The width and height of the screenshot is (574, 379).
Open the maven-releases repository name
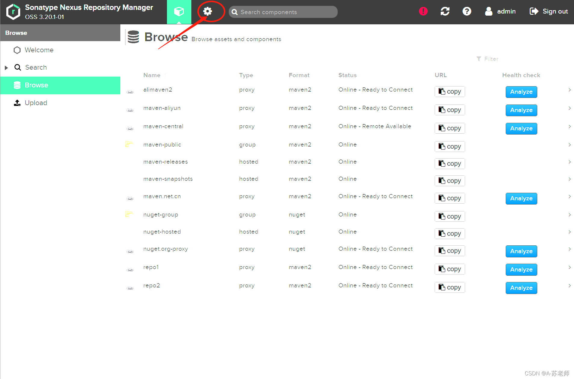click(x=165, y=162)
